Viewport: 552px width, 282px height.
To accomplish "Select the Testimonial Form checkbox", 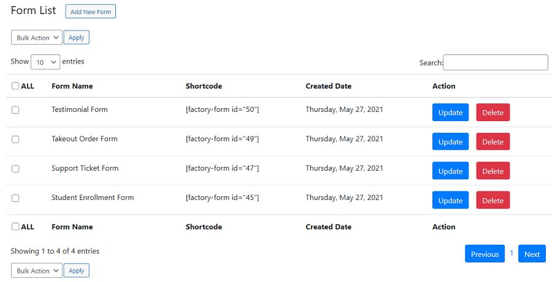I will (x=15, y=110).
